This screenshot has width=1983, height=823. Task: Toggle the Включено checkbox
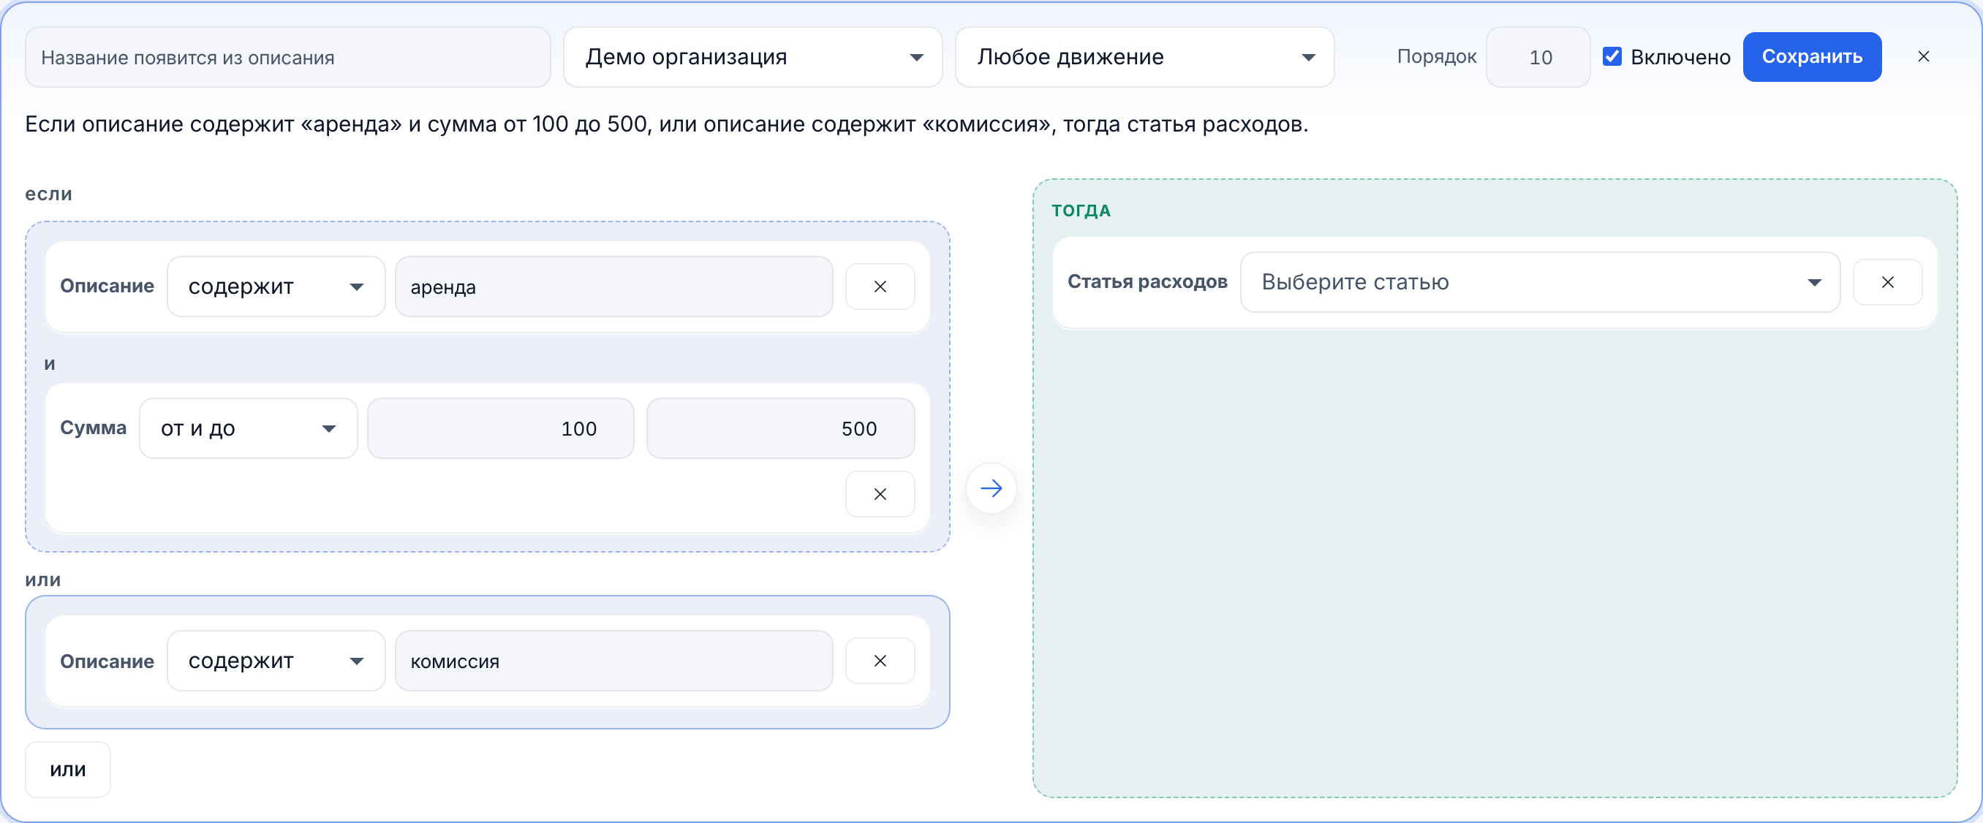coord(1612,57)
